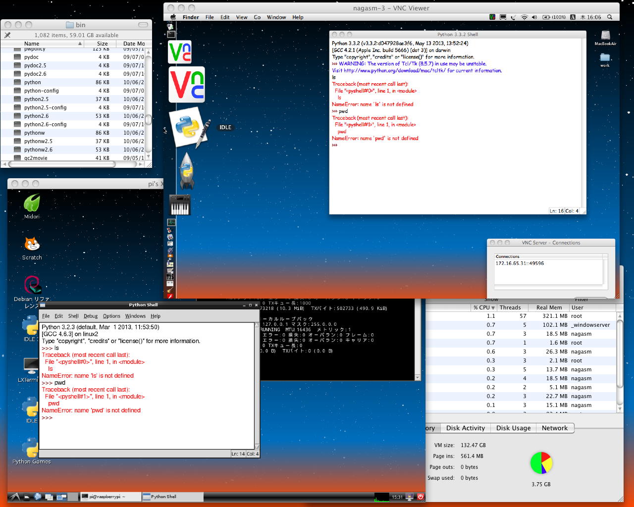Click the Wi-Fi status menu icon
Screen dimensions: 634x507
[x=524, y=17]
